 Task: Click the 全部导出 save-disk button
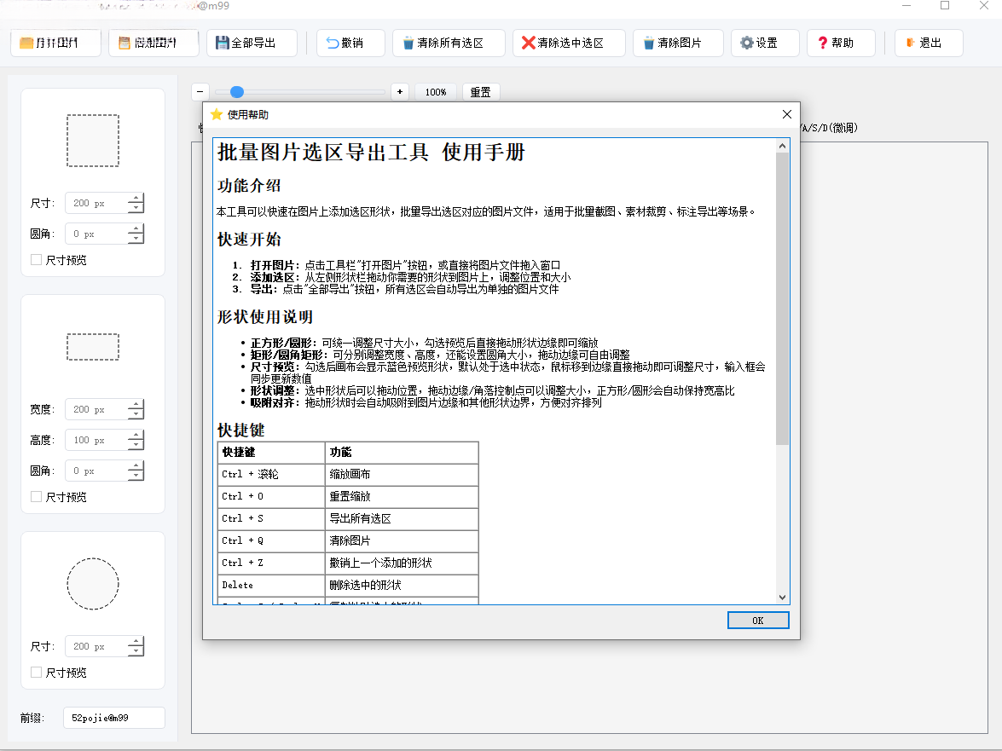pyautogui.click(x=252, y=43)
